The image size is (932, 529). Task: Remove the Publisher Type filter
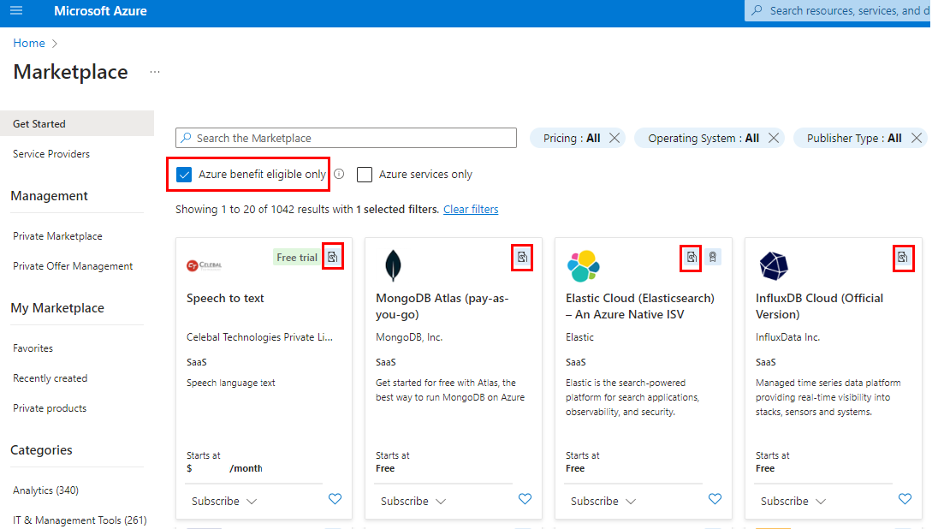pos(917,138)
